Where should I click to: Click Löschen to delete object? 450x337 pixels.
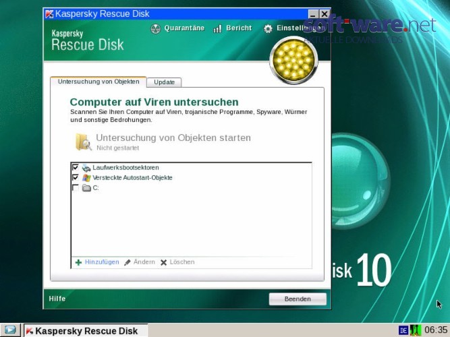(x=182, y=262)
